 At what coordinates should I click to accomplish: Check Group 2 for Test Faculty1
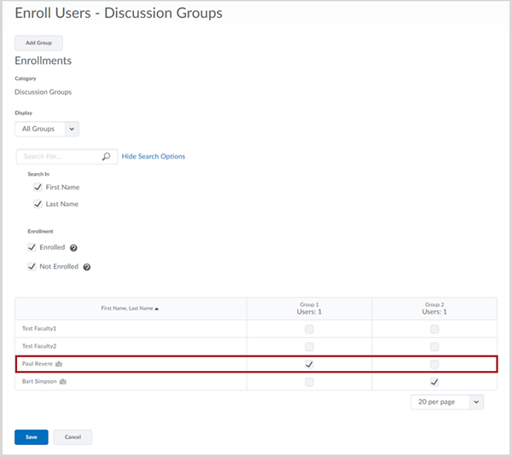click(434, 329)
